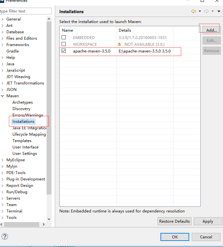This screenshot has width=223, height=247.
Task: Expand the Java tree node
Action: pyautogui.click(x=2, y=64)
